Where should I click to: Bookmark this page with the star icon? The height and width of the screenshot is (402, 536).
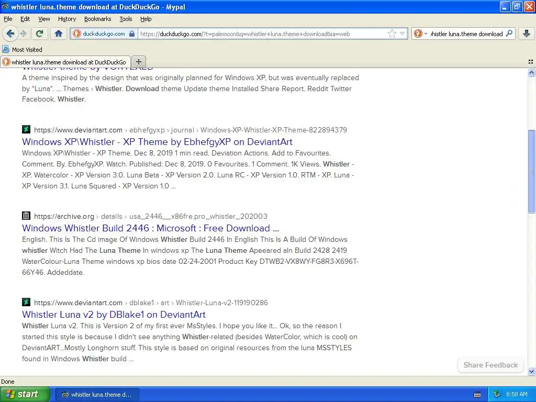click(392, 33)
